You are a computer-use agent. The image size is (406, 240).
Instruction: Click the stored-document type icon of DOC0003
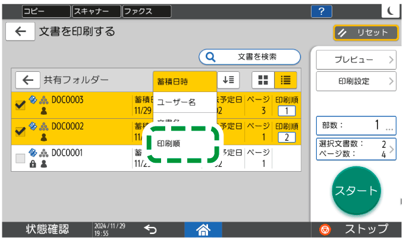pyautogui.click(x=33, y=100)
